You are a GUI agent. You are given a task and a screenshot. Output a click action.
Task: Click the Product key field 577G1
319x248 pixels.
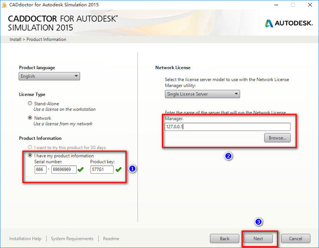(102, 169)
